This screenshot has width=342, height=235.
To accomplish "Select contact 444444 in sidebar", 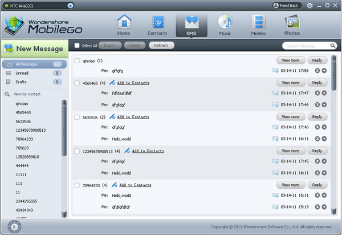I will [x=22, y=166].
